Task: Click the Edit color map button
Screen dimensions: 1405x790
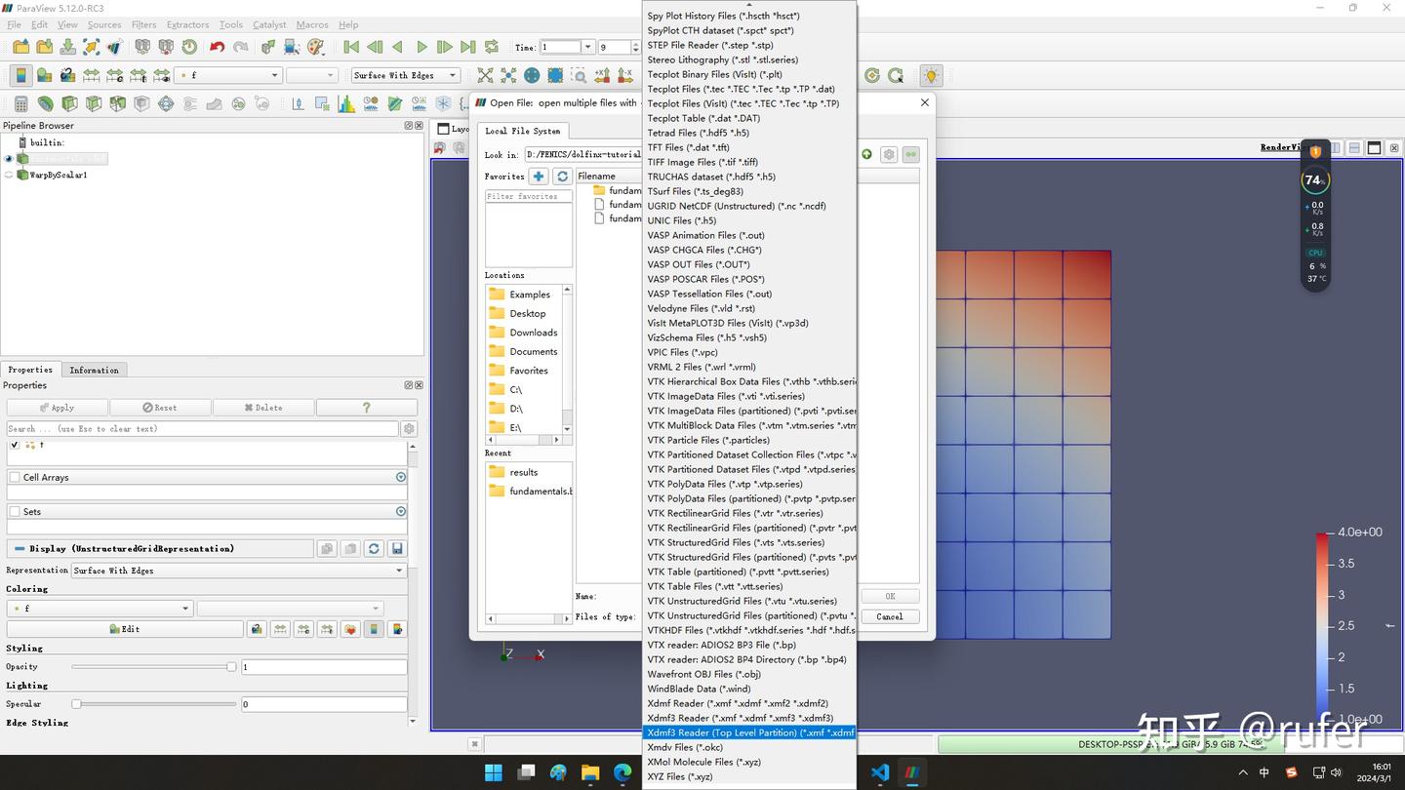Action: (125, 630)
